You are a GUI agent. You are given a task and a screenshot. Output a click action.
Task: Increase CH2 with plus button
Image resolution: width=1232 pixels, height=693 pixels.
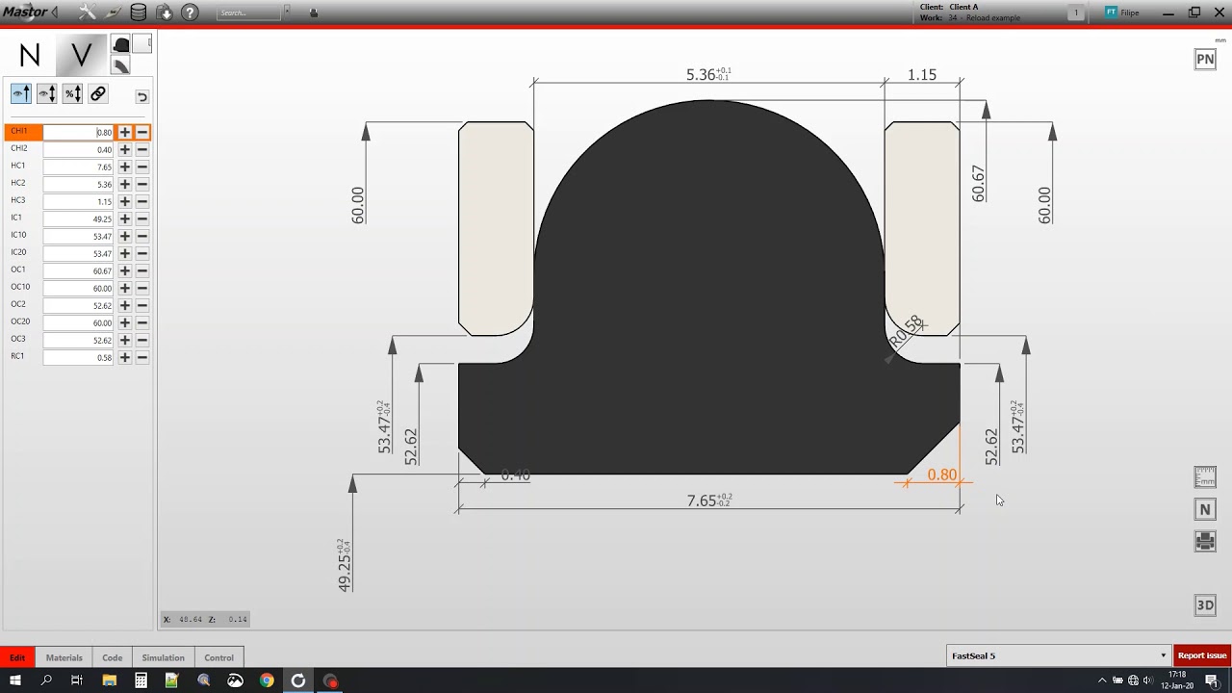click(125, 149)
